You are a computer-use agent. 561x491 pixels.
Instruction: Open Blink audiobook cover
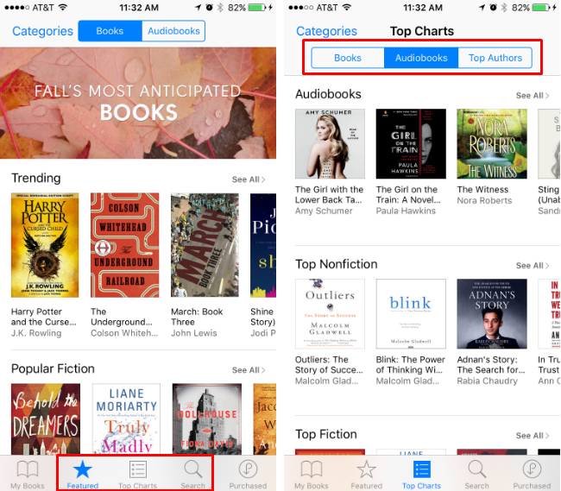coord(411,313)
